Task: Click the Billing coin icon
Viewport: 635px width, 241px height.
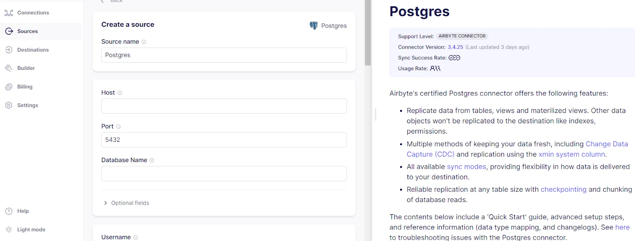Action: [9, 87]
